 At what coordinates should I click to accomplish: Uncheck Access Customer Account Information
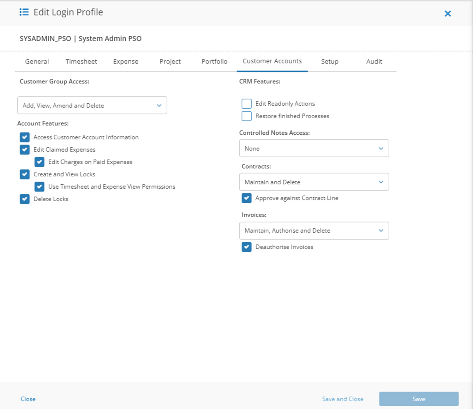pos(25,137)
